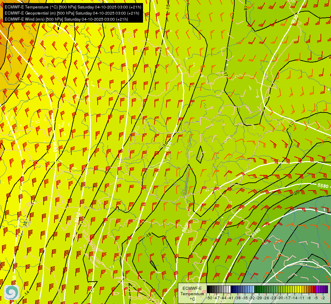Click the -50 legend tick label
This screenshot has width=331, height=304.
pyautogui.click(x=209, y=298)
